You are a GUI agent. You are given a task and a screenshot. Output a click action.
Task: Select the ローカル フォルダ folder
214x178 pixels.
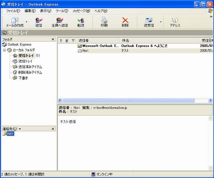pyautogui.click(x=24, y=50)
